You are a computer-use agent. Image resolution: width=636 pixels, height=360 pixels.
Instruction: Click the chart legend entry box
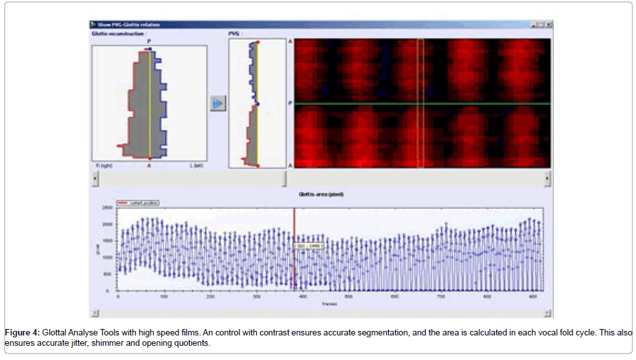click(138, 203)
